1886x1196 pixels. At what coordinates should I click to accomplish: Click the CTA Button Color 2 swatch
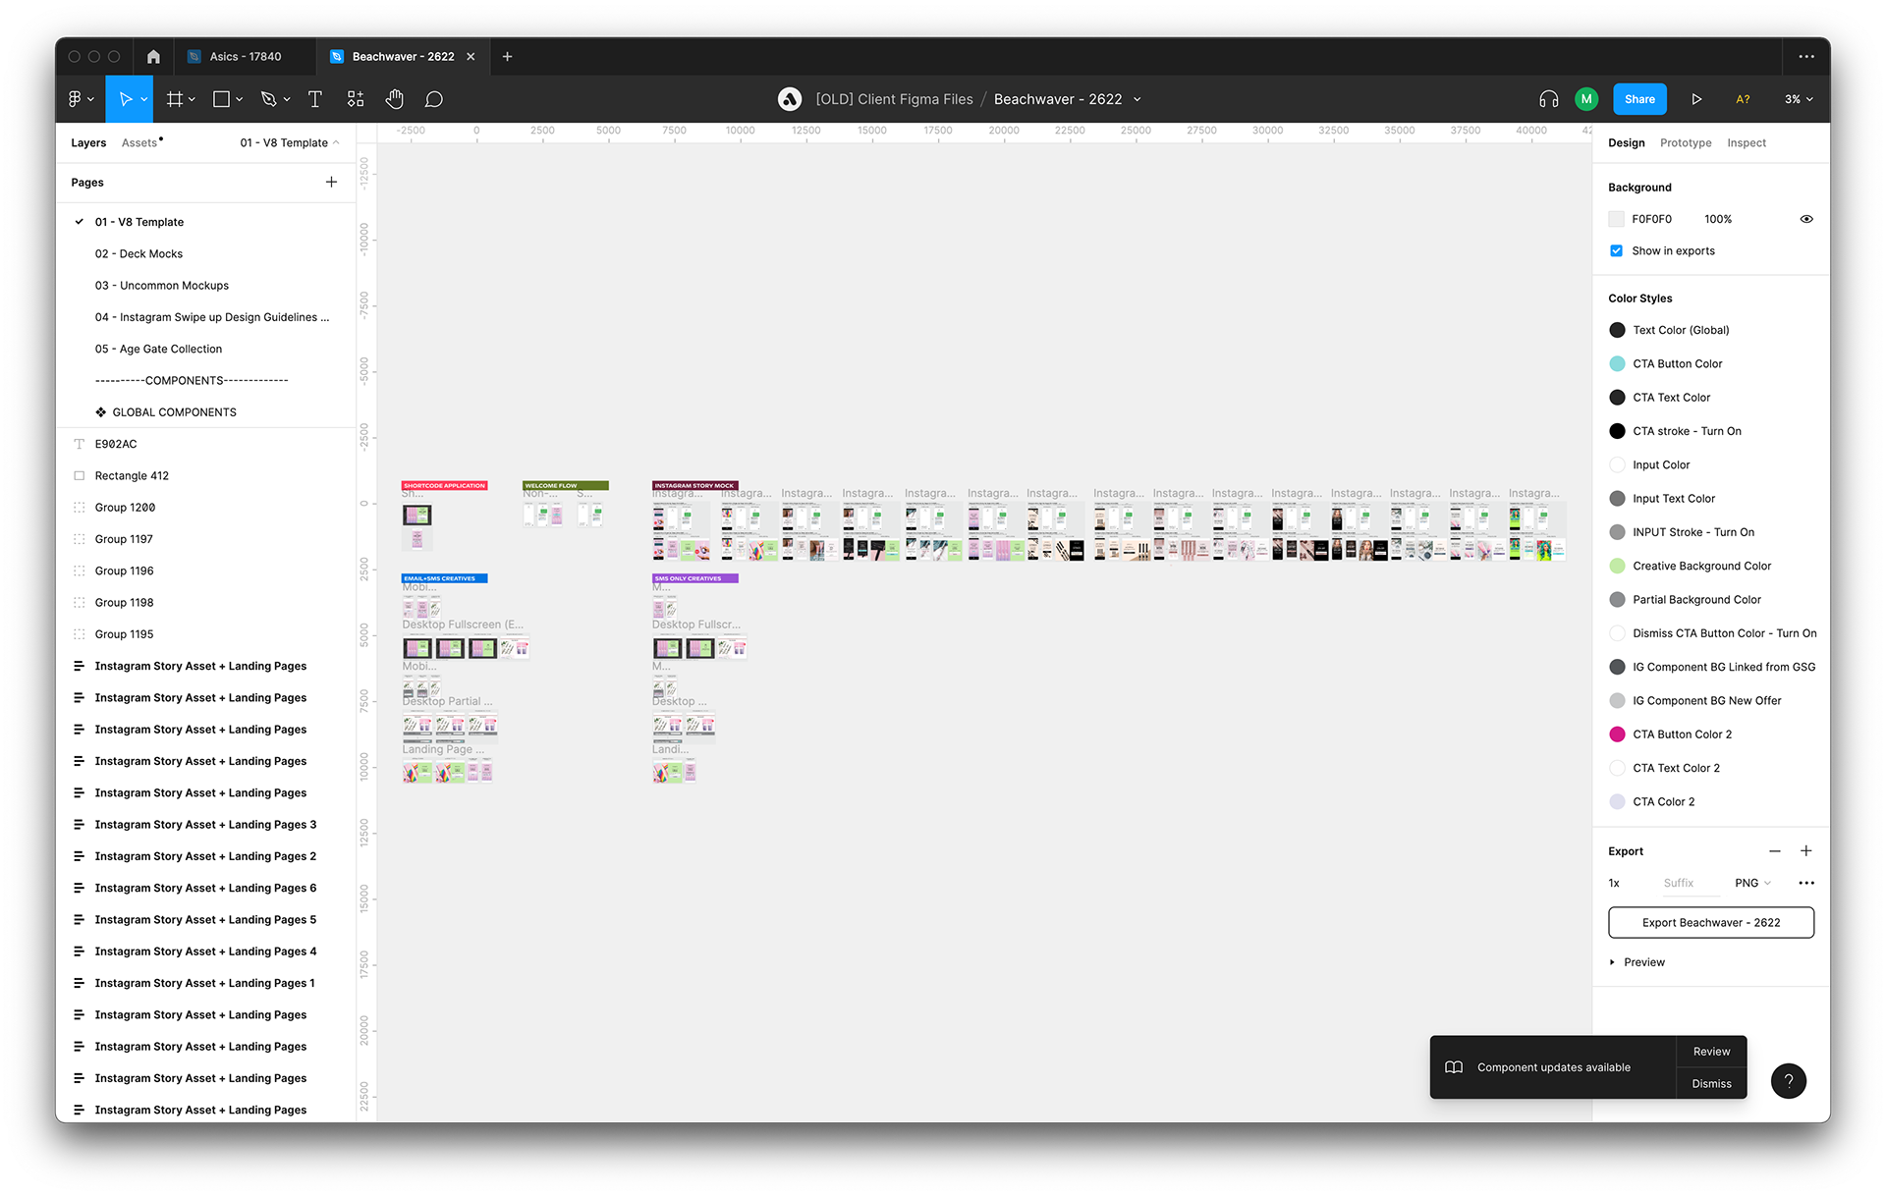pos(1617,734)
